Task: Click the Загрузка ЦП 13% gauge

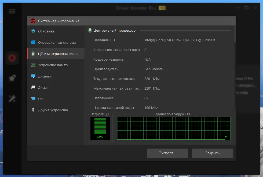Action: coord(100,128)
